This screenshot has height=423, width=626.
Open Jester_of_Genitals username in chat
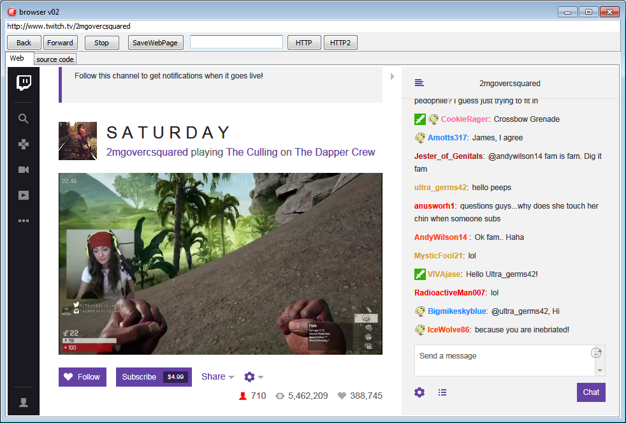(x=448, y=156)
